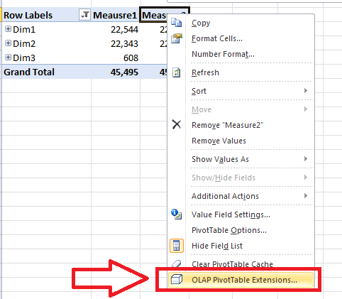Viewport: 342px width, 299px height.
Task: Open the Row Labels filter dropdown
Action: 84,15
